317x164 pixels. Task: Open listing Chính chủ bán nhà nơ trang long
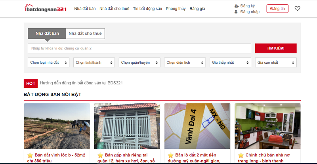click(x=264, y=158)
